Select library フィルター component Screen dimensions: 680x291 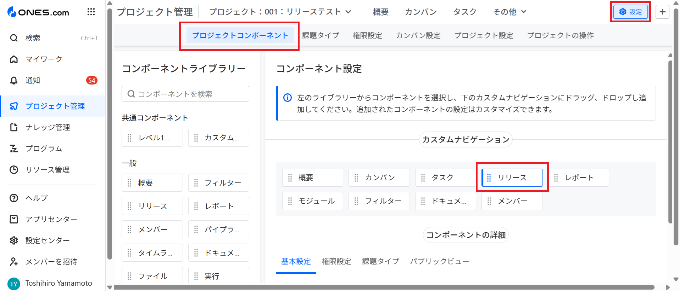point(219,183)
